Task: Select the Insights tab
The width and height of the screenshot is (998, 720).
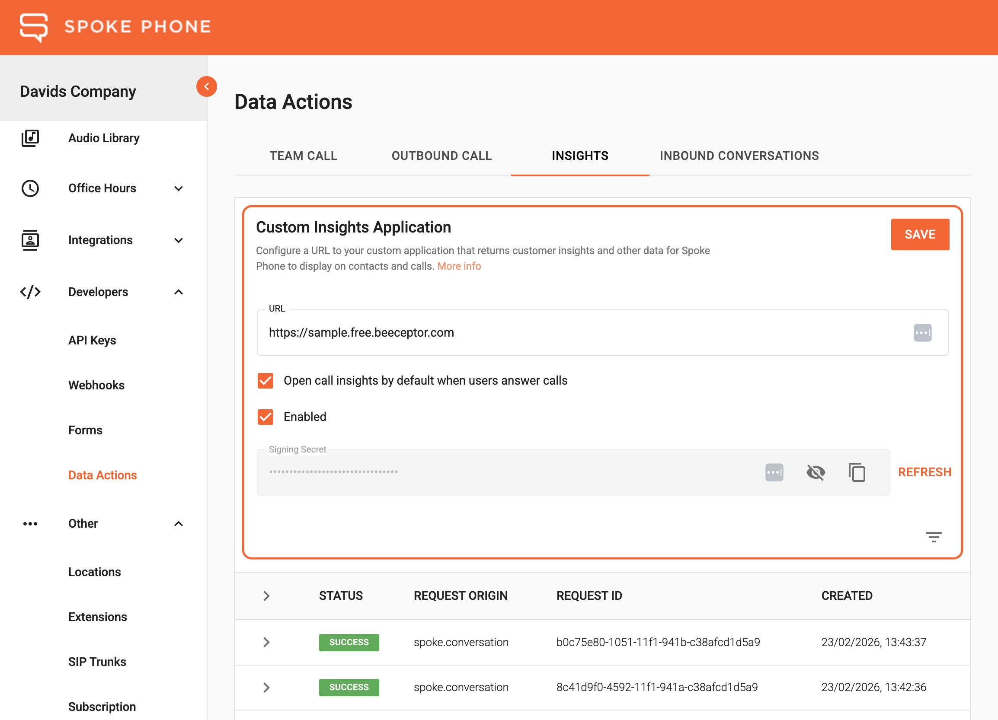Action: pyautogui.click(x=580, y=156)
